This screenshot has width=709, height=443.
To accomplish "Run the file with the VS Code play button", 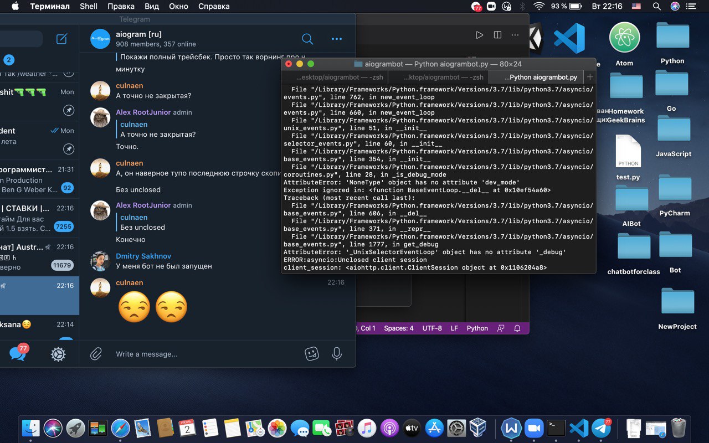I will (x=479, y=35).
